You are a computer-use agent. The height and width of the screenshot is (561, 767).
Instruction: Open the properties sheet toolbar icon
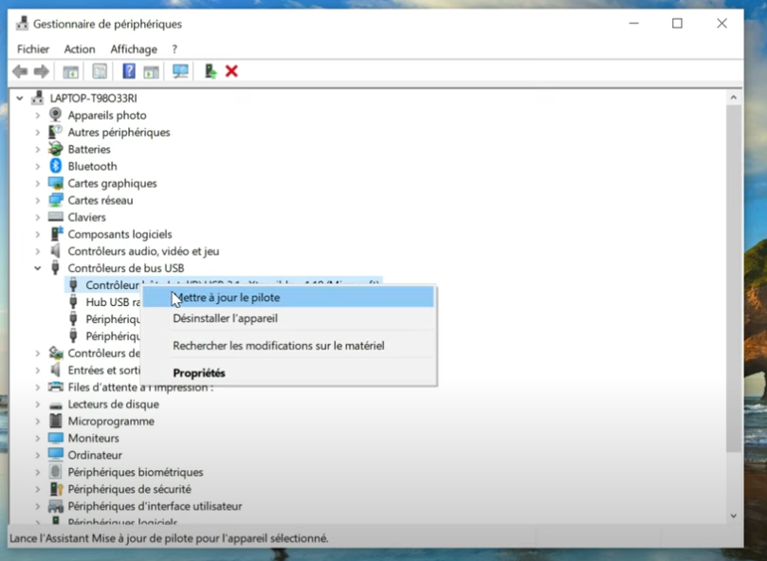100,71
